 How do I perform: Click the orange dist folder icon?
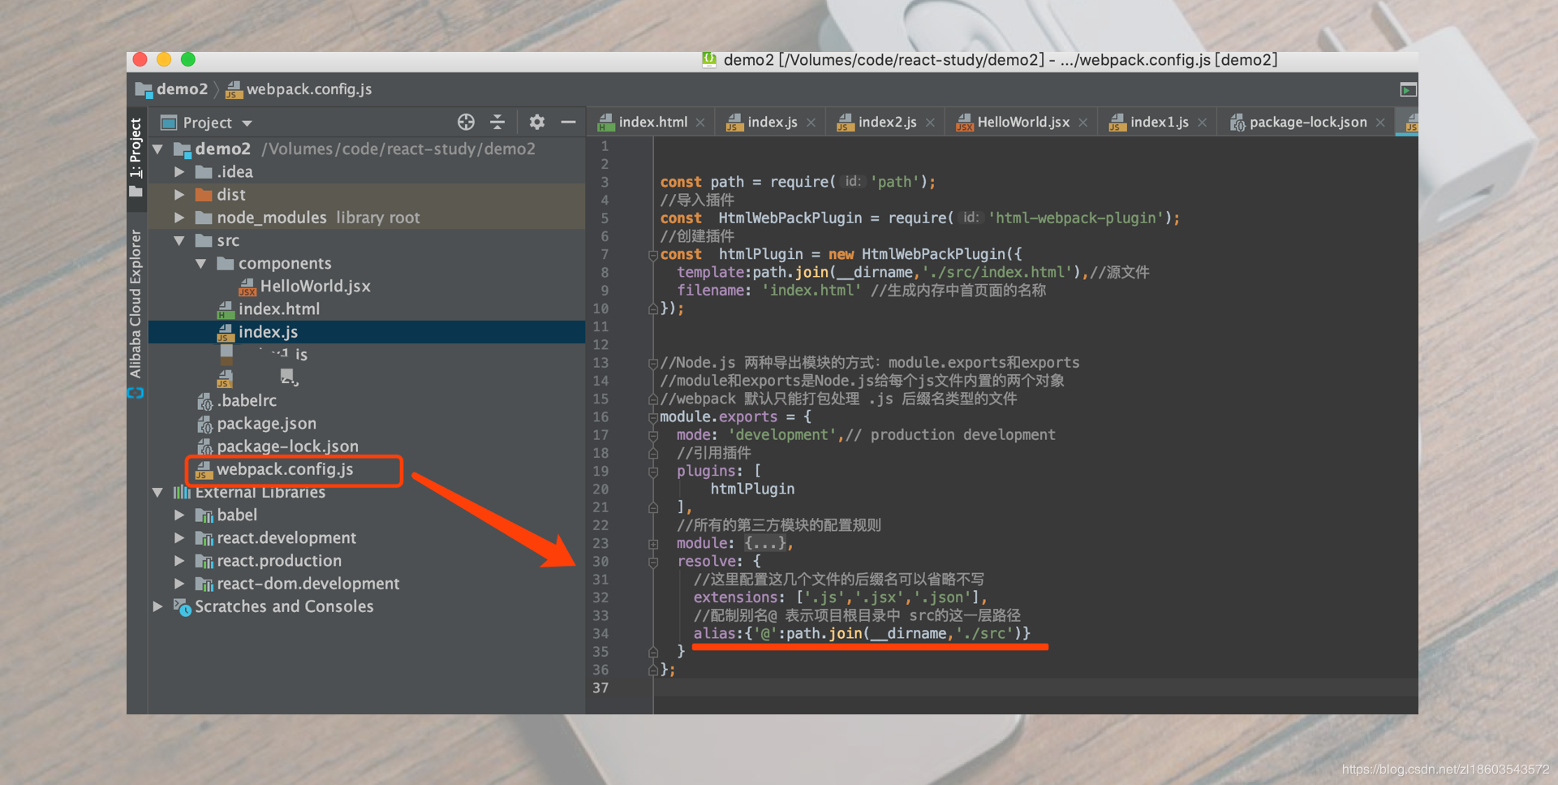pyautogui.click(x=204, y=195)
